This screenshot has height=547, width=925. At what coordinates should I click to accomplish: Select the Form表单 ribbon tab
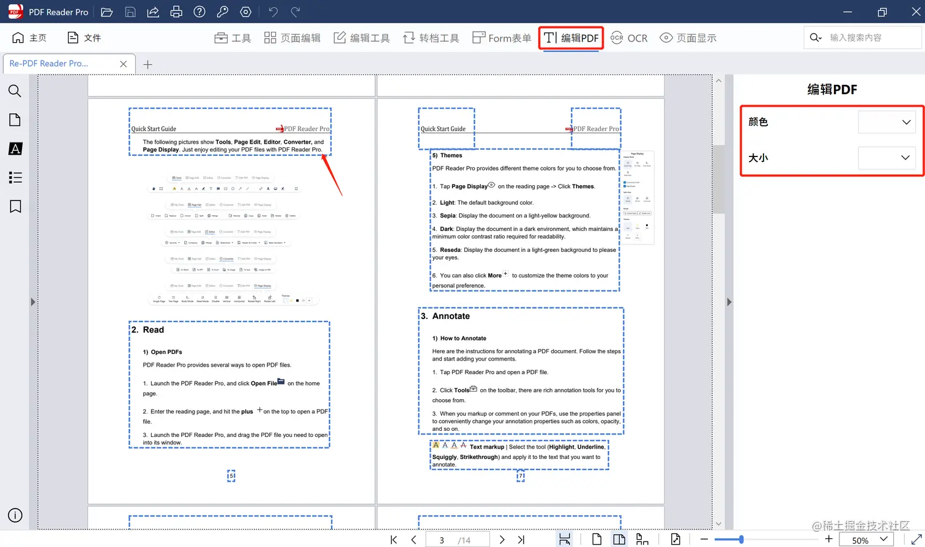pyautogui.click(x=502, y=37)
